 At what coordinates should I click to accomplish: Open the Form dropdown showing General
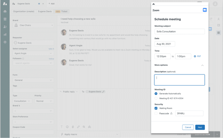click(33, 80)
